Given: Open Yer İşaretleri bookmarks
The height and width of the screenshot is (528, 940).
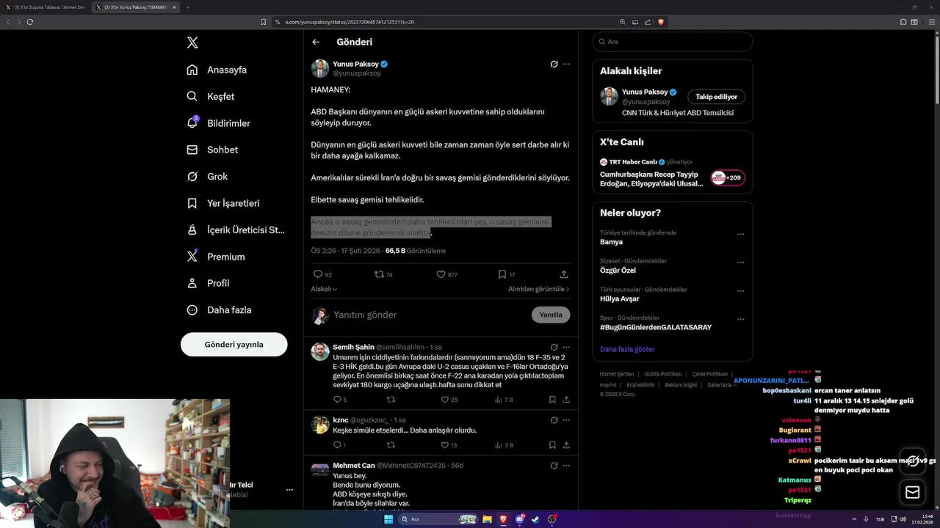Looking at the screenshot, I should 223,203.
